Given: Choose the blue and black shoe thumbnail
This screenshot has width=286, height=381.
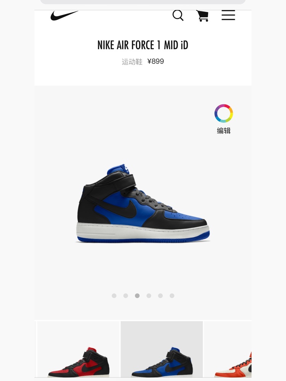Looking at the screenshot, I should [162, 349].
